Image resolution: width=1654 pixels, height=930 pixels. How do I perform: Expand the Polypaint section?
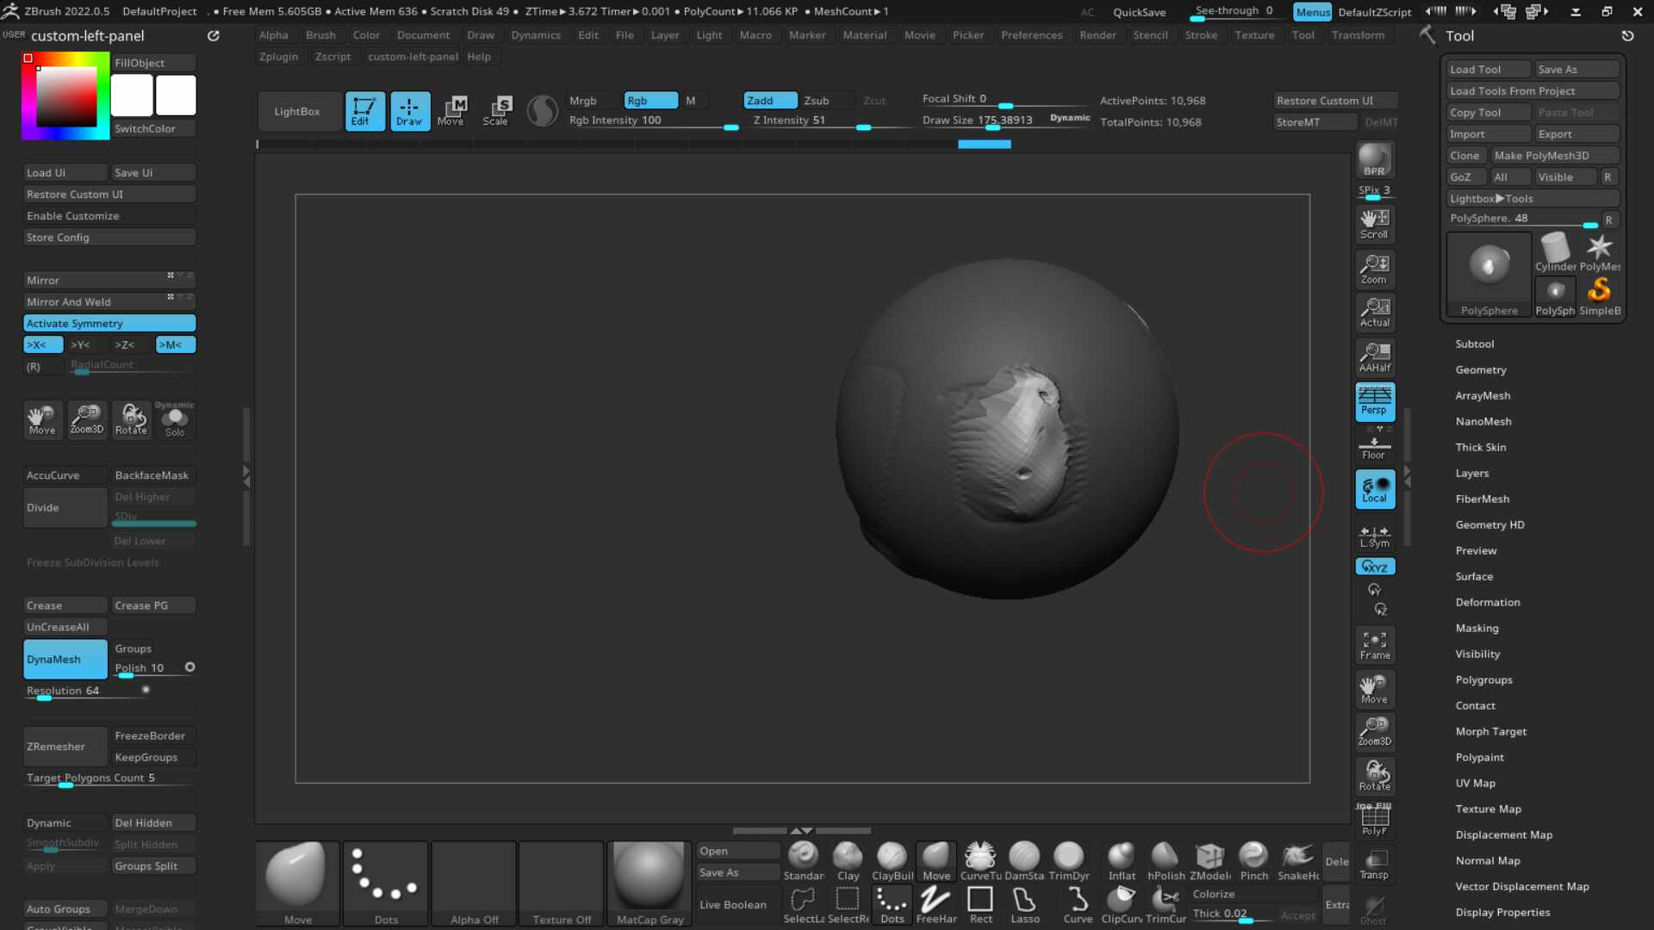click(x=1479, y=758)
